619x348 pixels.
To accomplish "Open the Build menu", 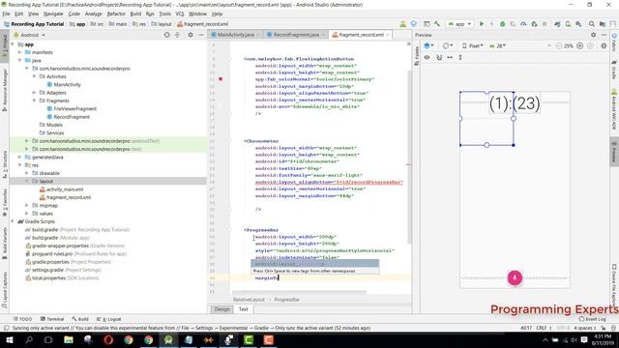I will click(135, 14).
